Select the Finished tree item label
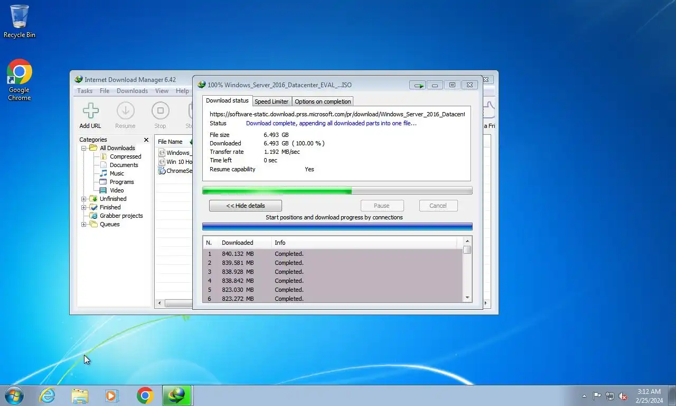The width and height of the screenshot is (676, 406). click(x=110, y=207)
